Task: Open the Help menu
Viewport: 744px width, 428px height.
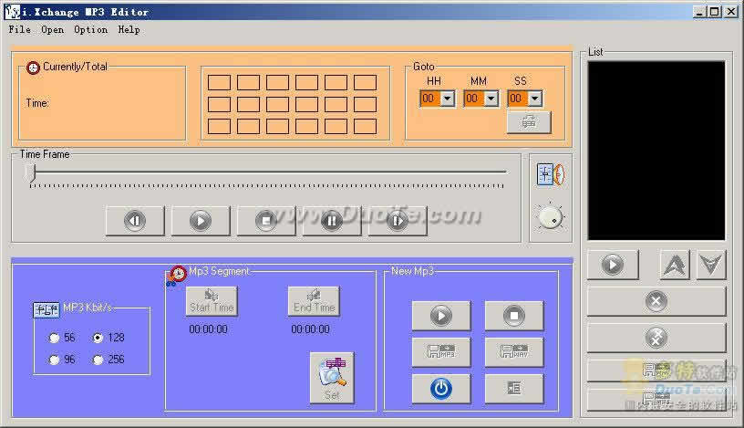Action: (x=129, y=29)
